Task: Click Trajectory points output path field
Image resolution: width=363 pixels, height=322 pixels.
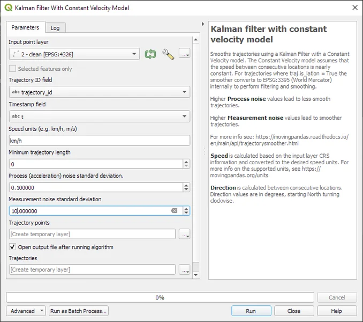Action: pyautogui.click(x=93, y=234)
